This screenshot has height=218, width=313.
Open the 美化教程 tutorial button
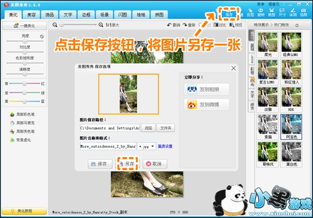(25, 211)
